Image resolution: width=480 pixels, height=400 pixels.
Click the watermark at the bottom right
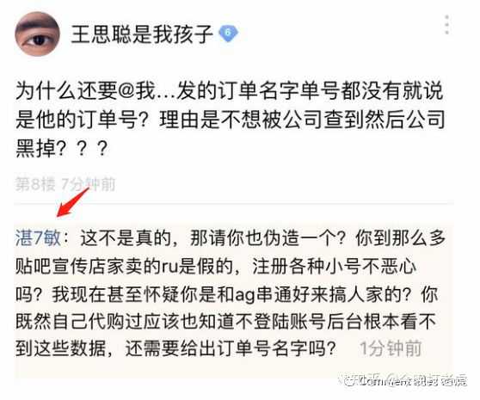tap(404, 381)
